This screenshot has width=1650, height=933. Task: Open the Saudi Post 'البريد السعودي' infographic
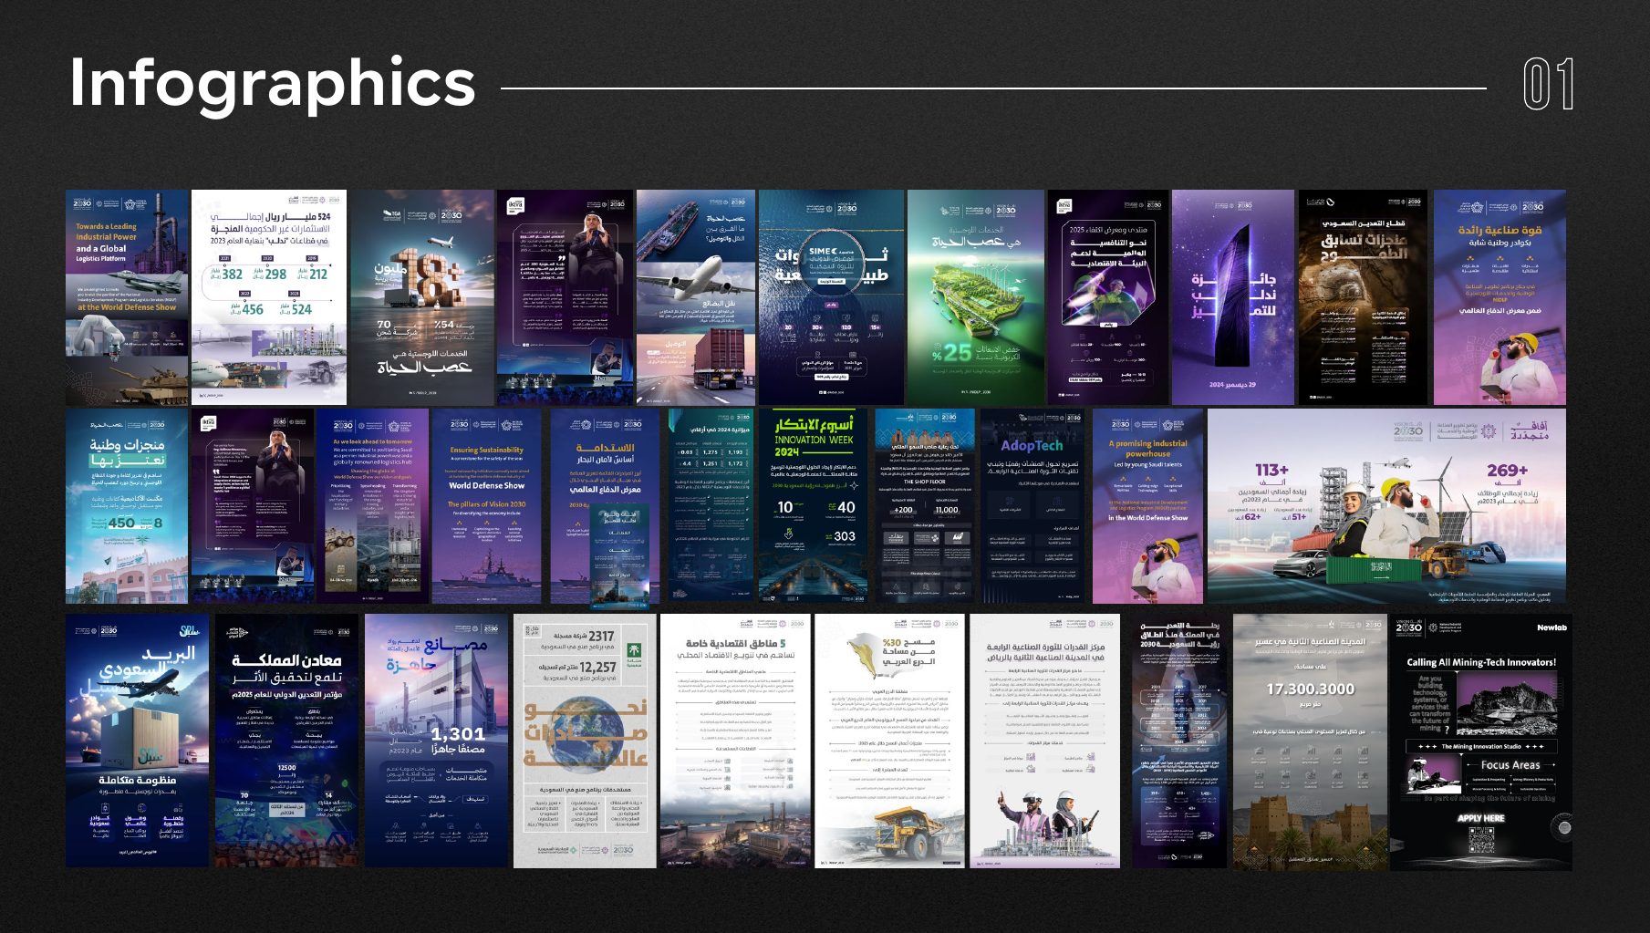click(137, 741)
